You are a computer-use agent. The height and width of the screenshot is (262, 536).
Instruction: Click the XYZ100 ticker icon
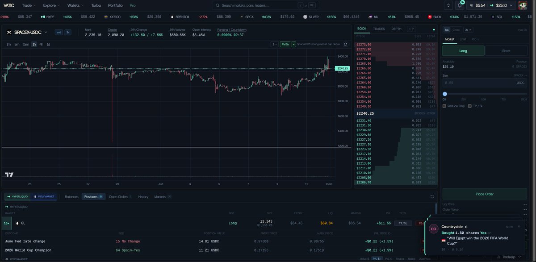pos(106,17)
